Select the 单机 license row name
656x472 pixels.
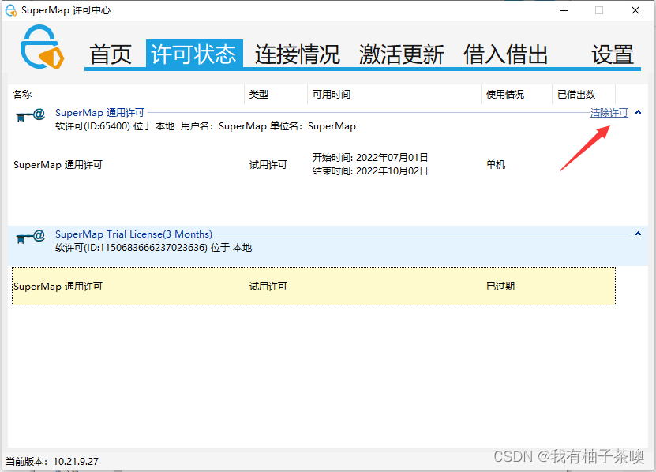tap(58, 164)
